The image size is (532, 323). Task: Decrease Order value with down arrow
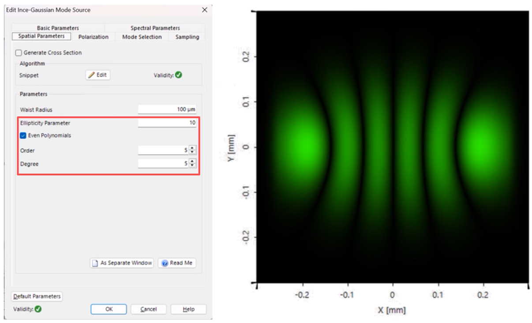click(192, 153)
